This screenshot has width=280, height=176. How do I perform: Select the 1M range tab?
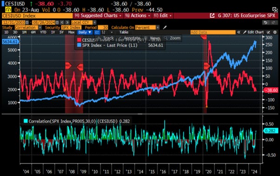(x=24, y=33)
